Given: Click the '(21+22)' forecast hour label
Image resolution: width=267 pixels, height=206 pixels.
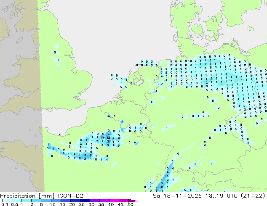Looking at the screenshot, I should coord(253,196).
